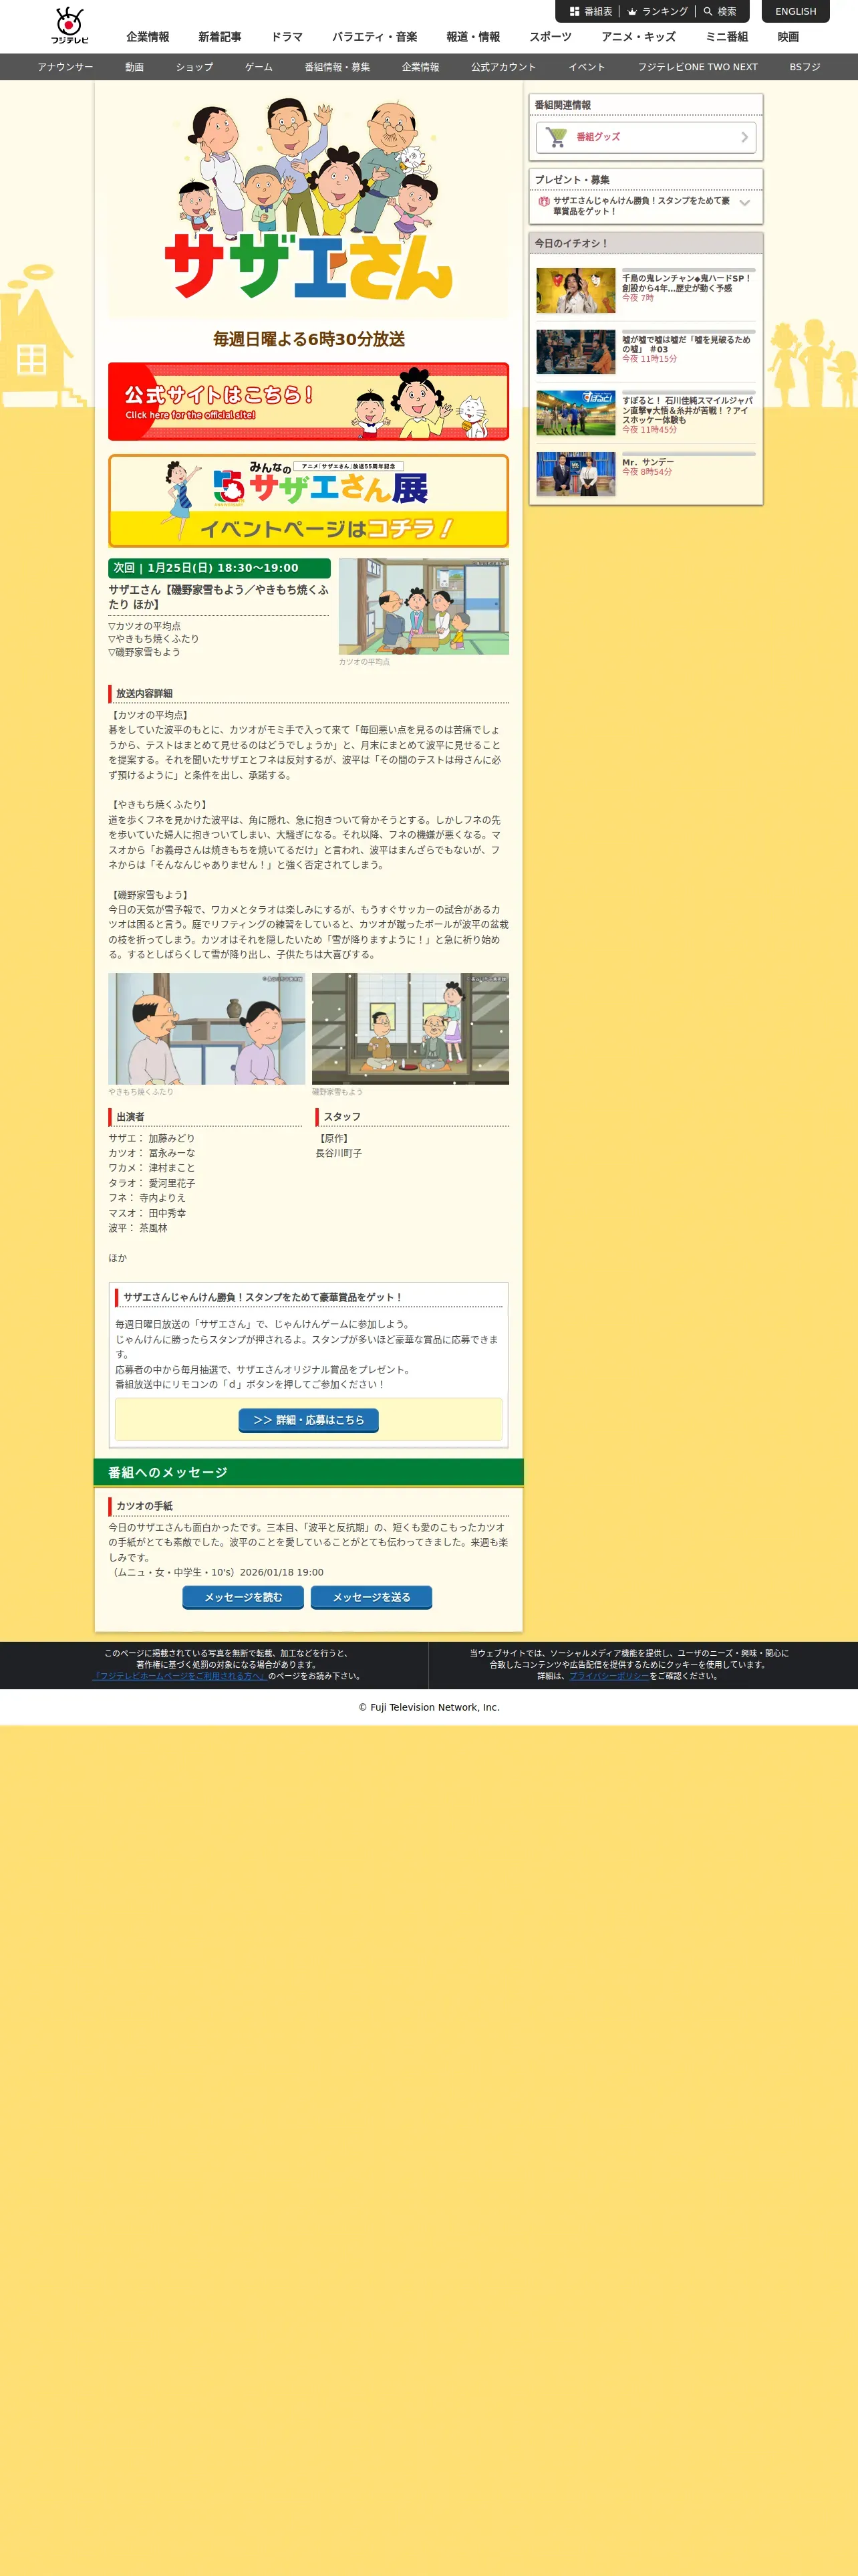View the 磯野家雪もよう scene image

[410, 1028]
